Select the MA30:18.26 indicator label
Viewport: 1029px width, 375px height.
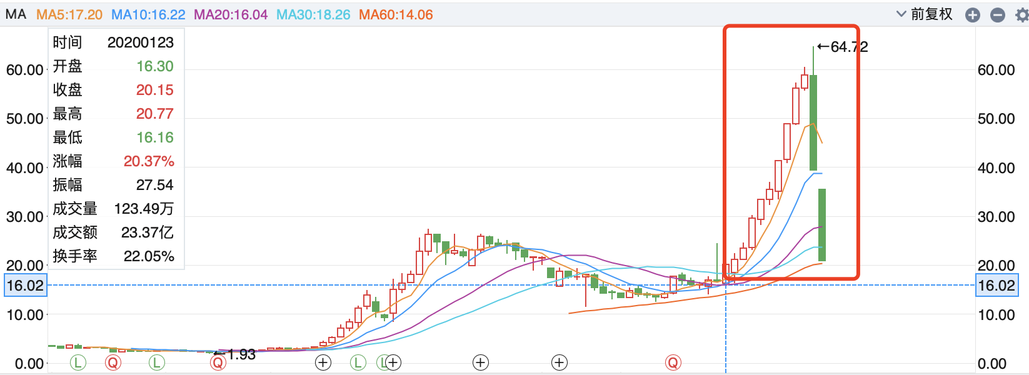point(313,14)
